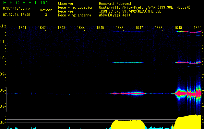This screenshot has height=129, width=204.
Task: Click the date stamp 07.07.14 16:40
Action: point(17,15)
